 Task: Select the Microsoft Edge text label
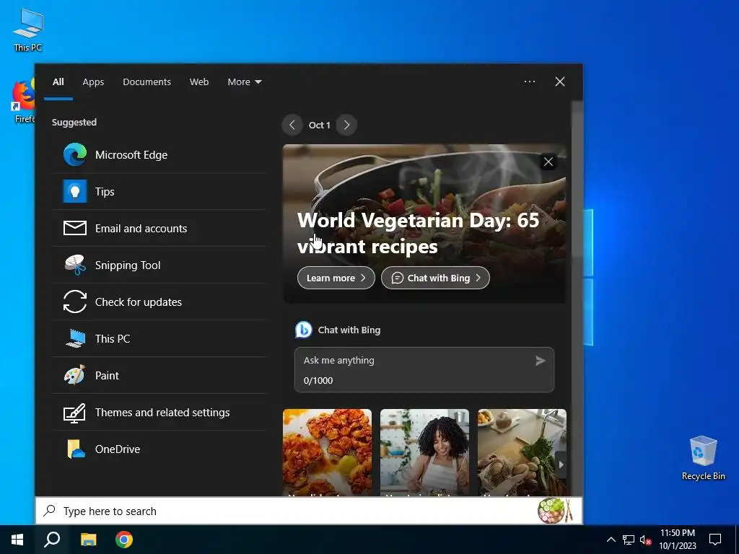click(131, 155)
